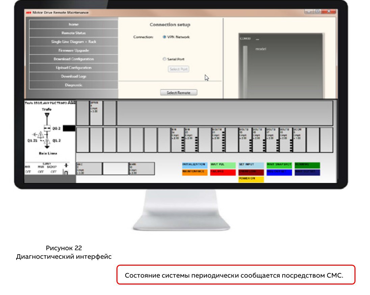
Task: Click the Baia Linea ground arrow
Action: pos(47,147)
